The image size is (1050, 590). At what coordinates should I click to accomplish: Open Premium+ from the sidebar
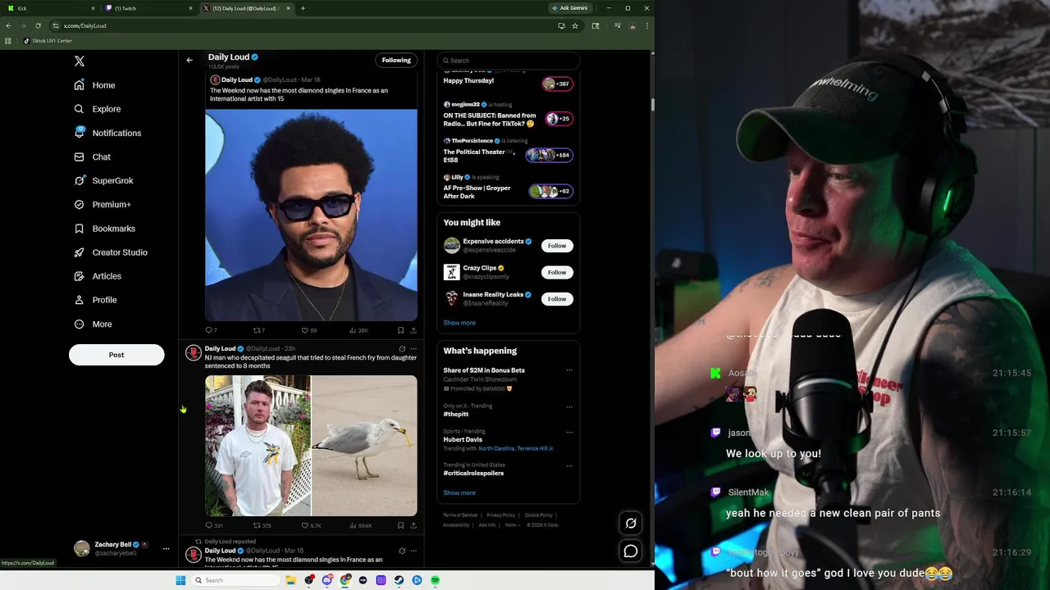(103, 204)
